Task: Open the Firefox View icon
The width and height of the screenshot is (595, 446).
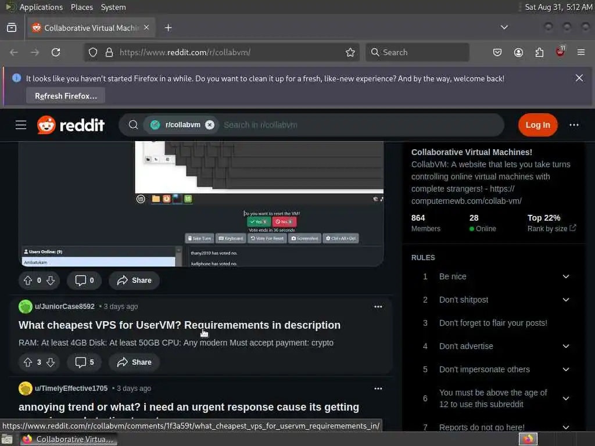Action: click(x=12, y=28)
